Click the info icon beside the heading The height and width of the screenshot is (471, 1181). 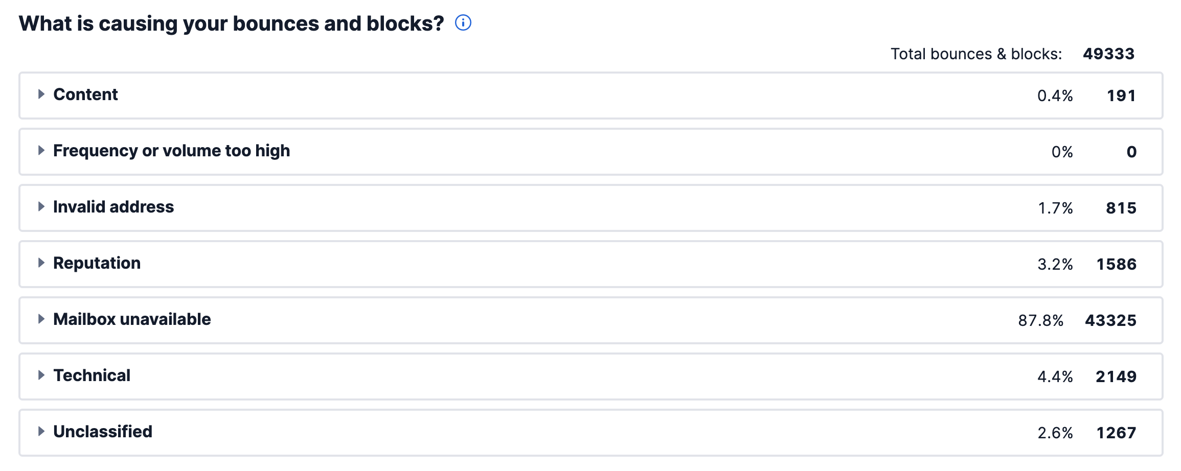point(463,23)
